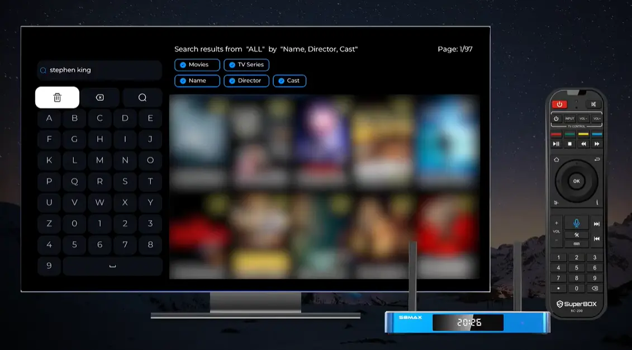Click the rewind button on the remote

point(583,144)
